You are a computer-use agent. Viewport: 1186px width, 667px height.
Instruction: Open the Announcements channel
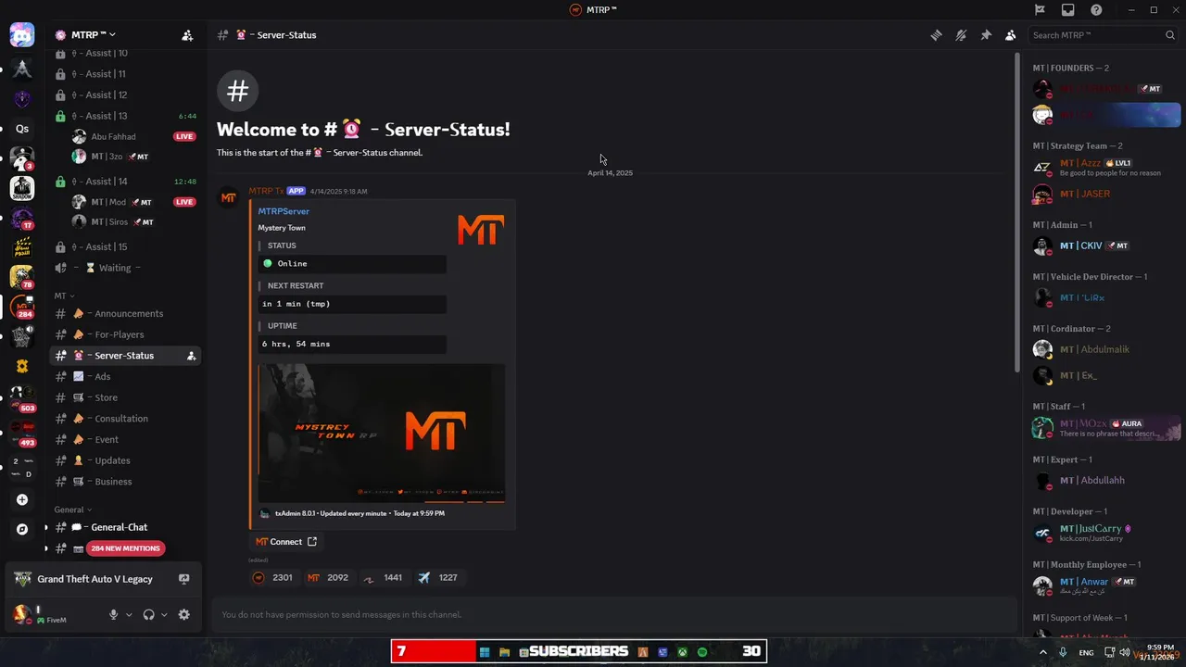[125, 313]
